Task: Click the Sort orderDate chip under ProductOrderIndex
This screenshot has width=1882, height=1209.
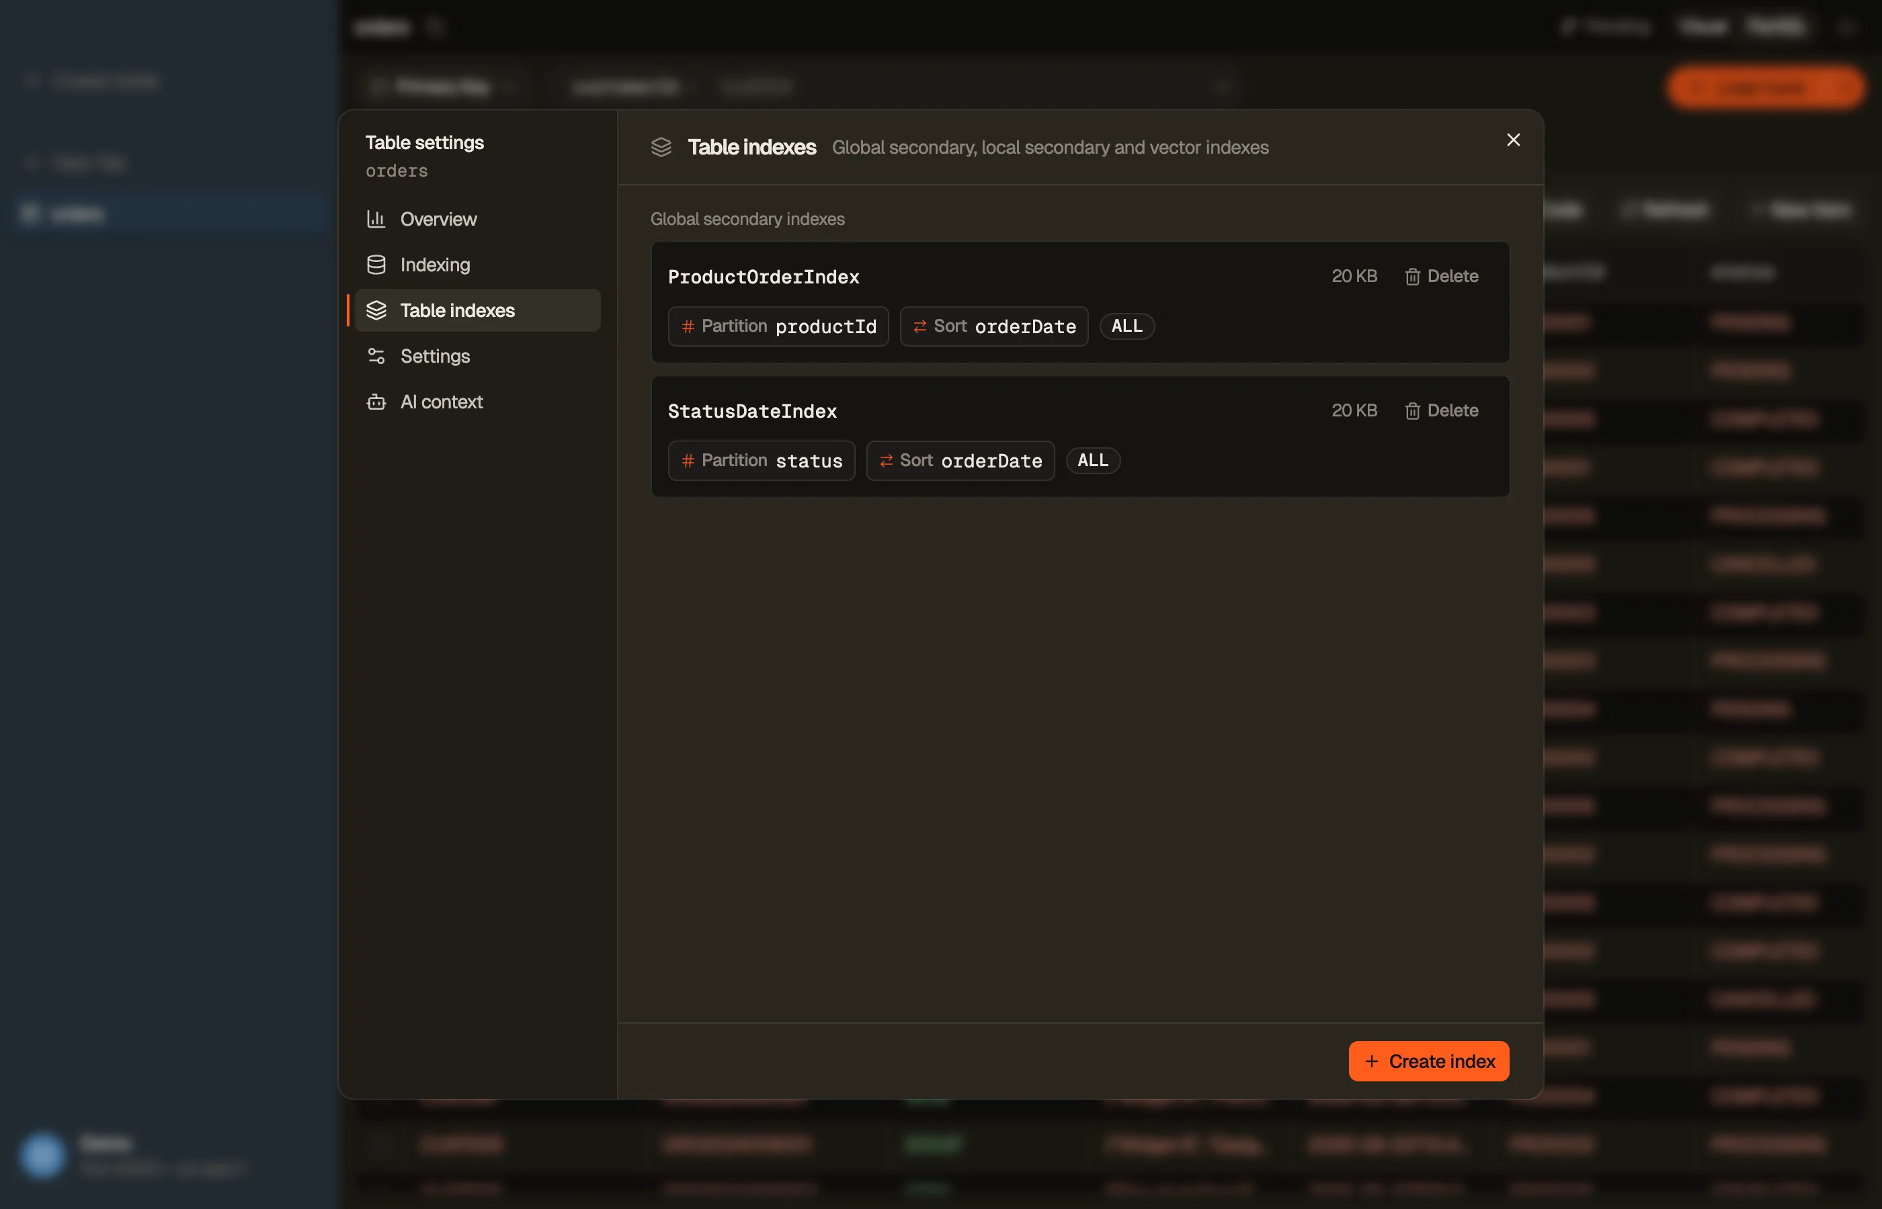Action: coord(993,326)
